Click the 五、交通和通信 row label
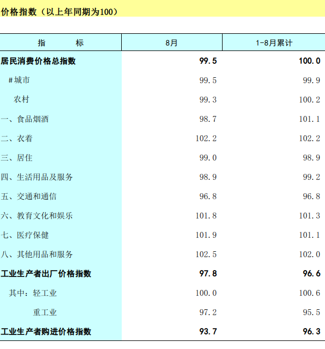Image resolution: width=325 pixels, height=349 pixels. click(28, 197)
